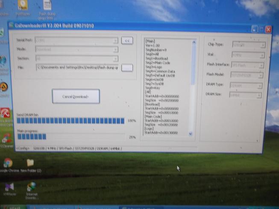Screen dimensions: 279x209
Task: Click the Cancel Download button
Action: tap(76, 96)
